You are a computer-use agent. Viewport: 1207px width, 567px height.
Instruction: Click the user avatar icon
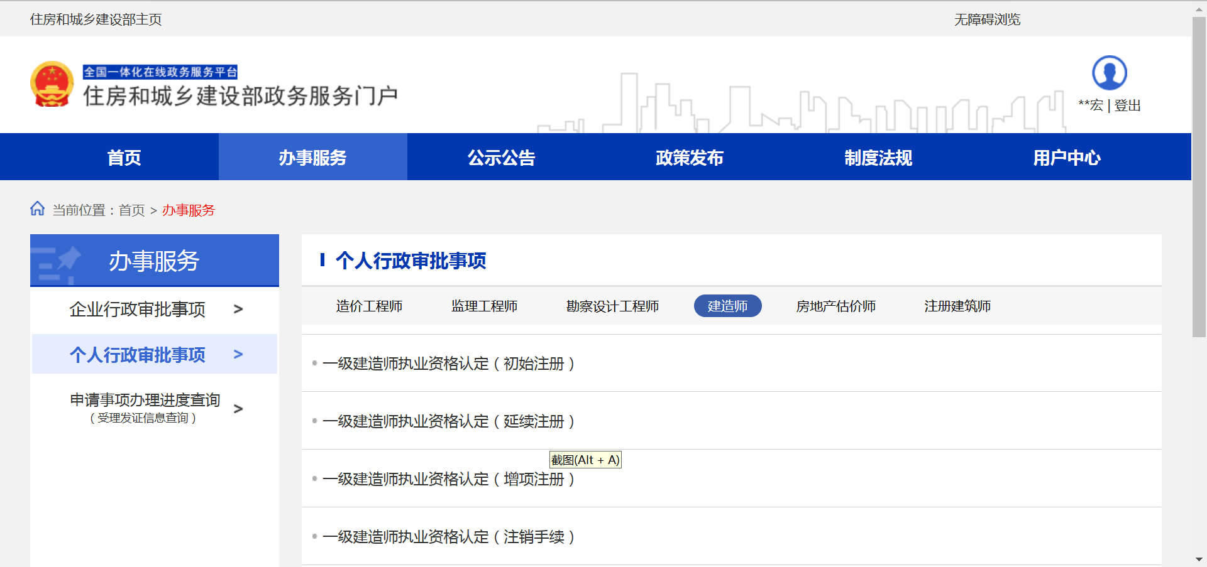(x=1110, y=73)
